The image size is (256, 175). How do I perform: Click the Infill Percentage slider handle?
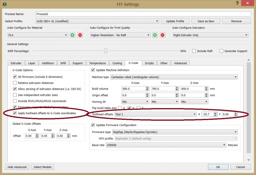[106, 51]
